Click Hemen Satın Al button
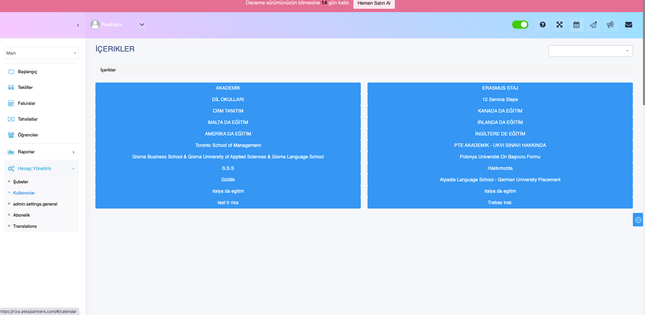 pos(374,3)
